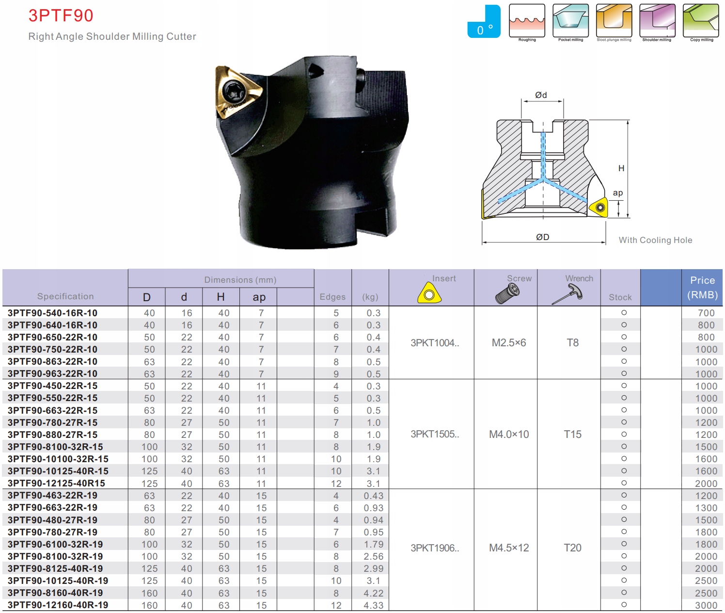Click the stock circle for 3PTF90-450-22R-15
Screen dimensions: 725x613
[x=624, y=386]
